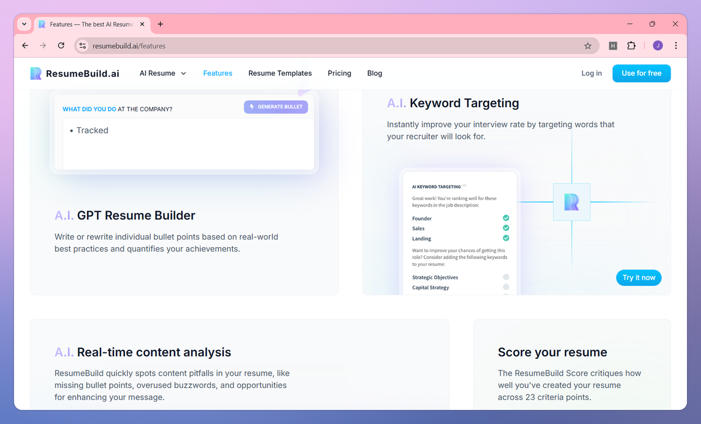
Task: Click the H extension icon
Action: 613,45
